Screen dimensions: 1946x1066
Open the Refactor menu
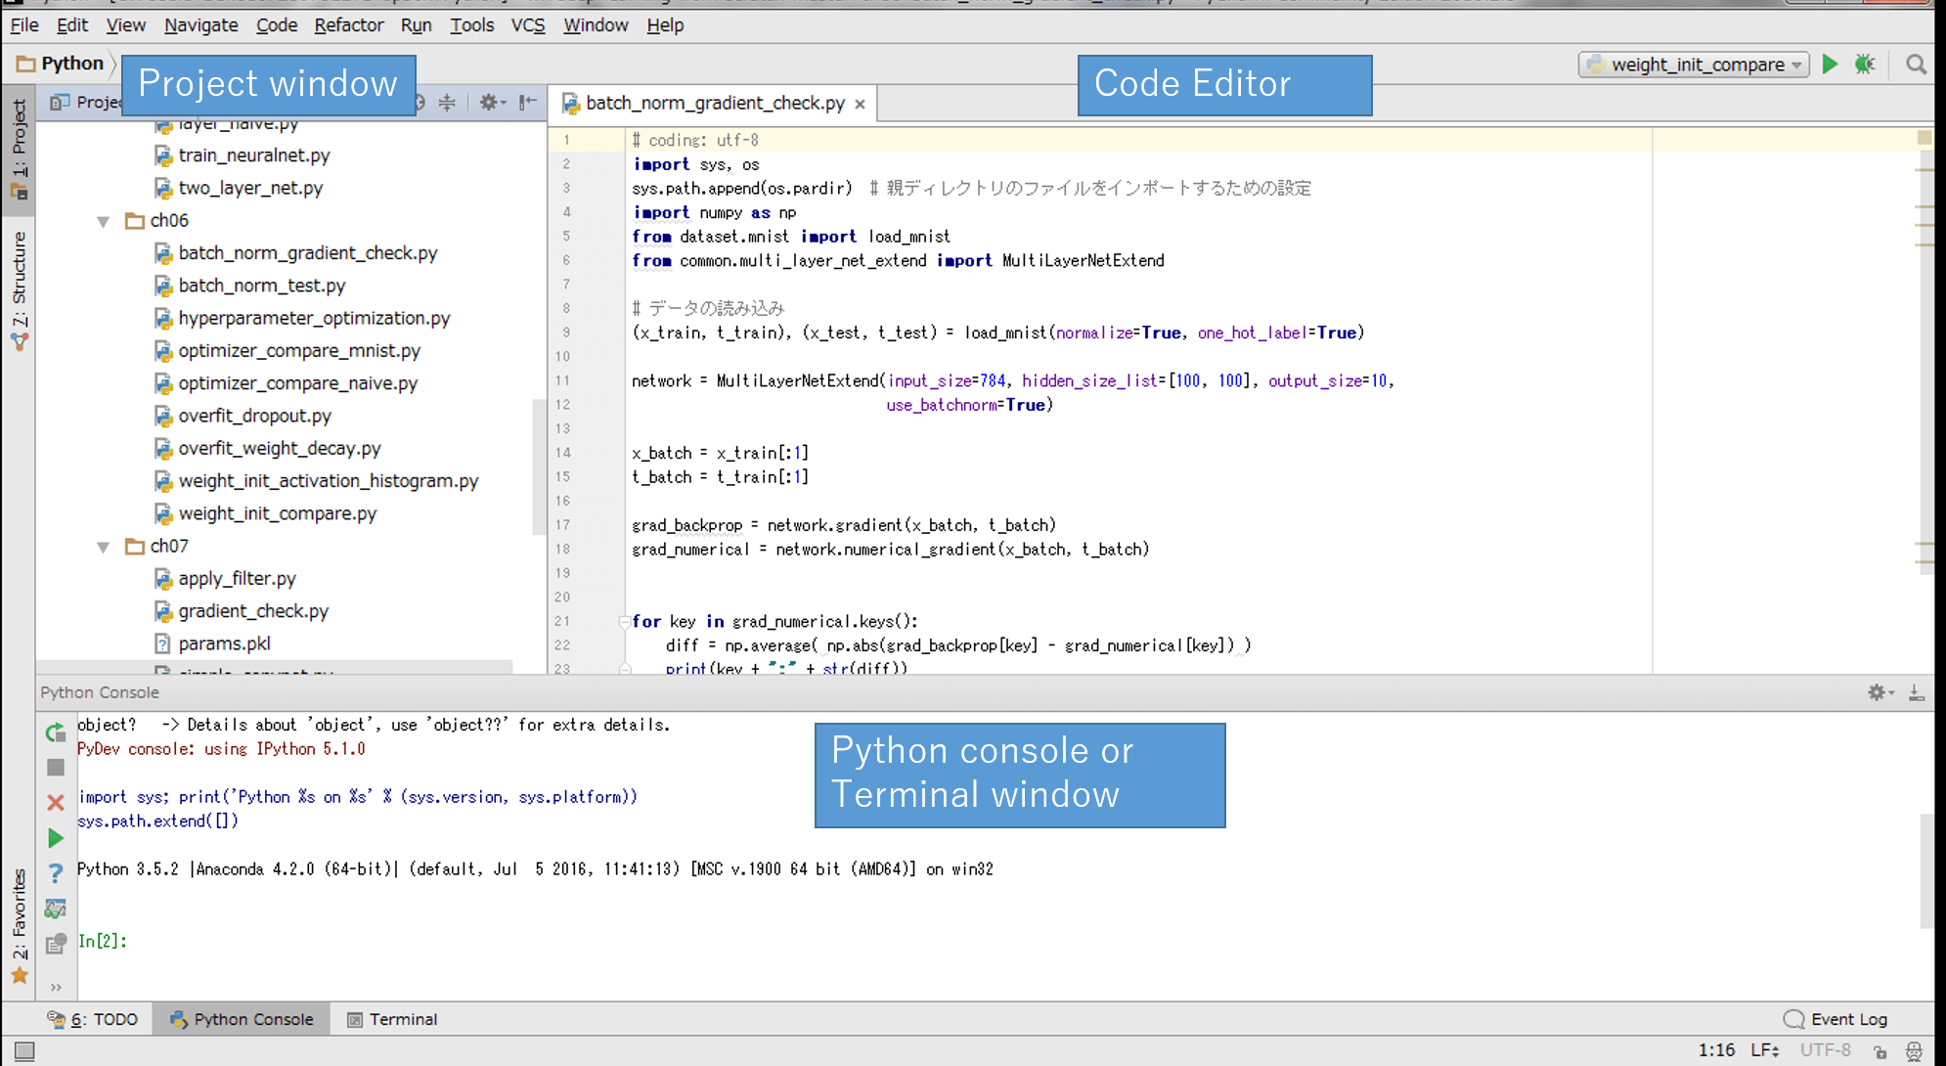click(x=348, y=25)
